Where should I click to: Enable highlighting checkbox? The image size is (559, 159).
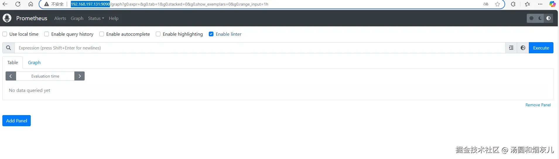coord(158,34)
